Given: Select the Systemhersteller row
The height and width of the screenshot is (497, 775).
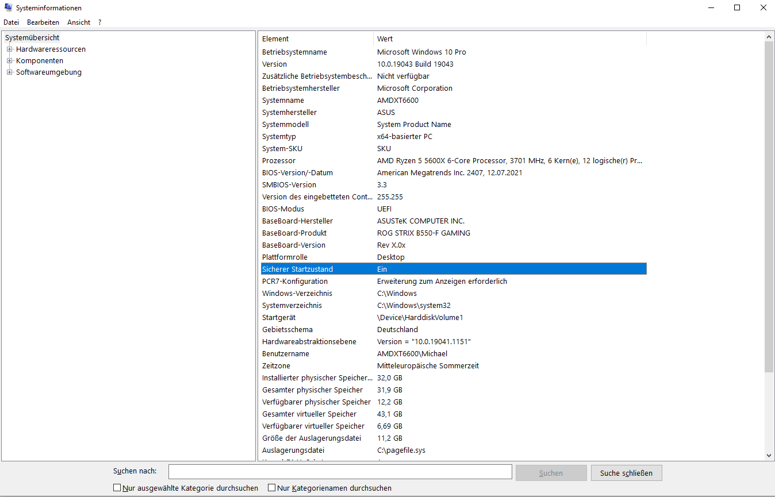Looking at the screenshot, I should coord(454,112).
